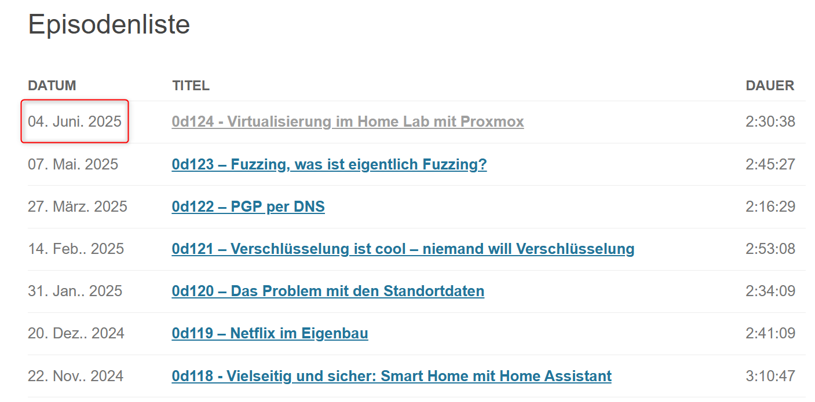Click the duration 3:10:47
This screenshot has height=402, width=815.
770,376
